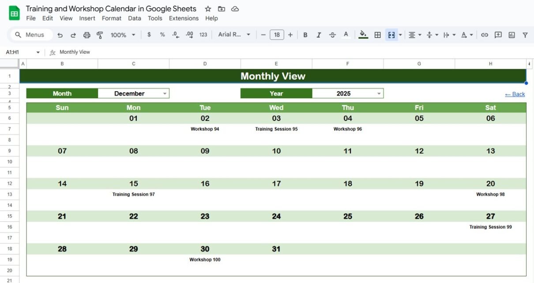Toggle italic formatting
The image size is (534, 283).
point(319,35)
